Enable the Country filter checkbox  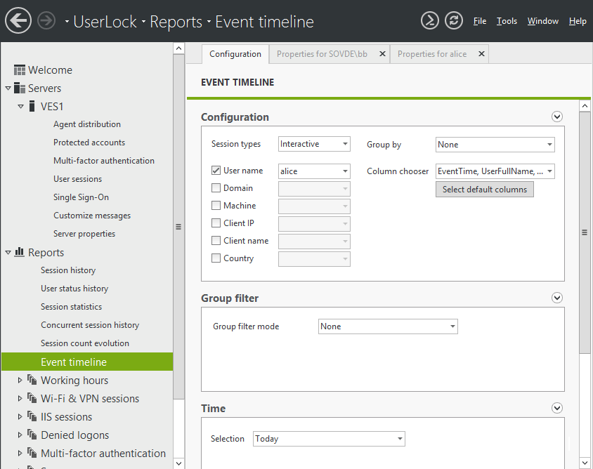tap(216, 258)
